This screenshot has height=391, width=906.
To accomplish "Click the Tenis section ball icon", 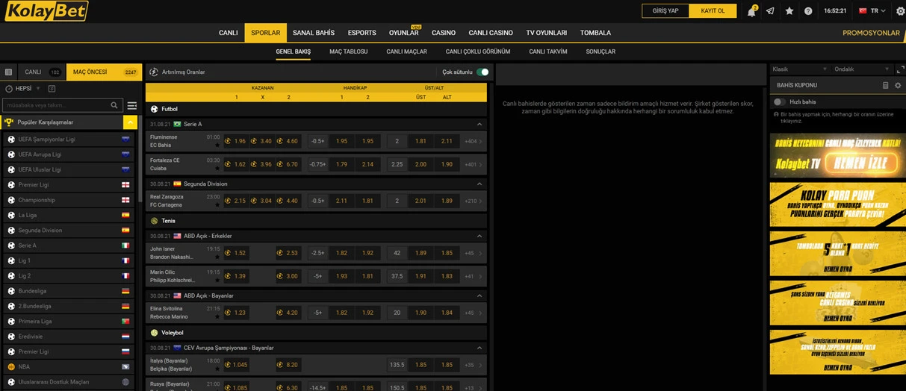I will pyautogui.click(x=155, y=221).
